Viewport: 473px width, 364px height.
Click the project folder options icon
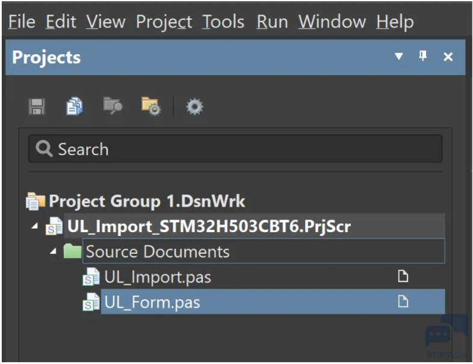click(151, 106)
